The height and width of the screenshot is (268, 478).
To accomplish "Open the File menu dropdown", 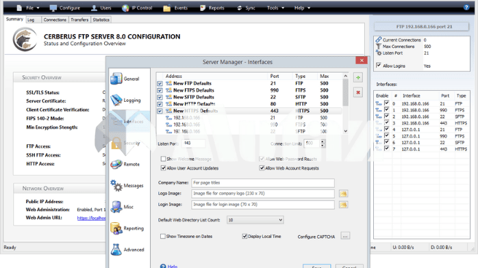I will click(x=28, y=8).
